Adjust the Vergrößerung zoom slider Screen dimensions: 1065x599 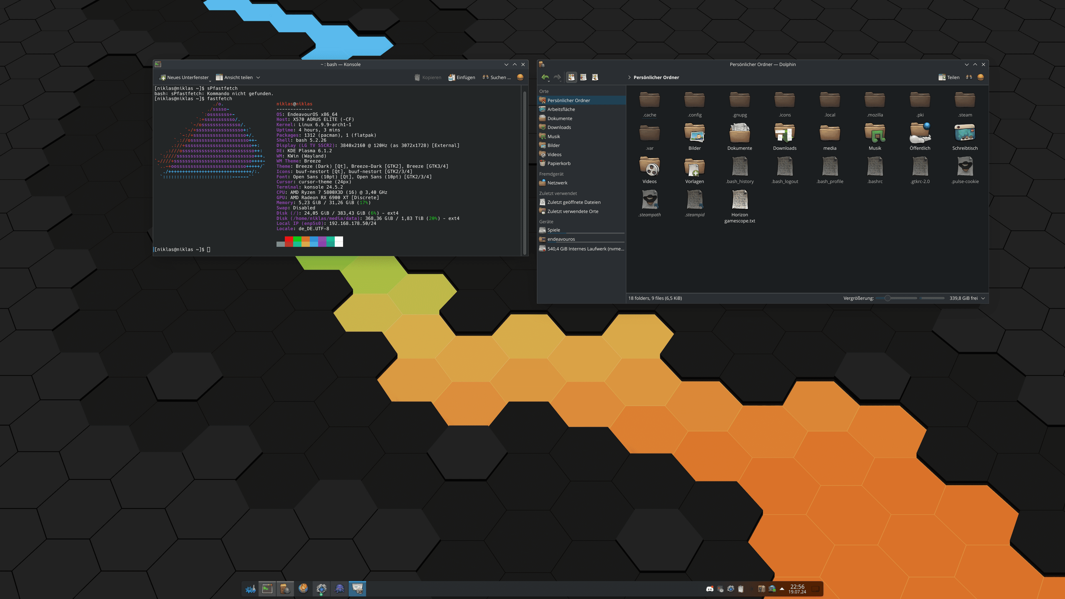coord(896,298)
